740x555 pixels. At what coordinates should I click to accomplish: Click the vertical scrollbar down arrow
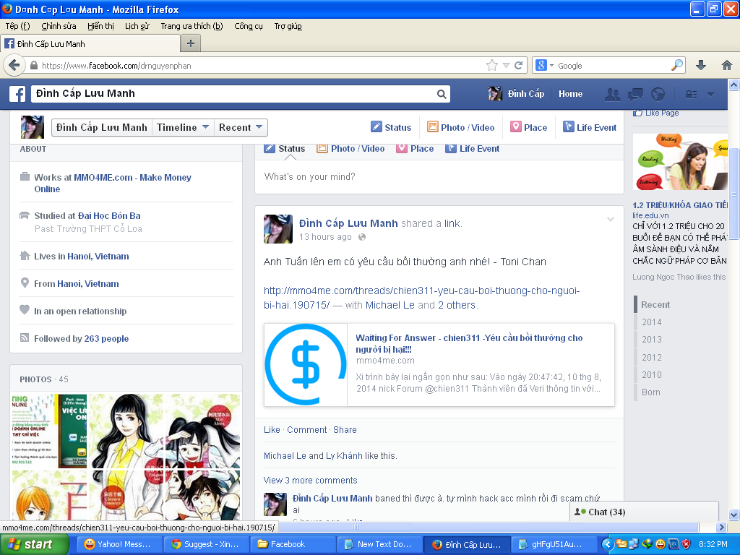point(733,515)
